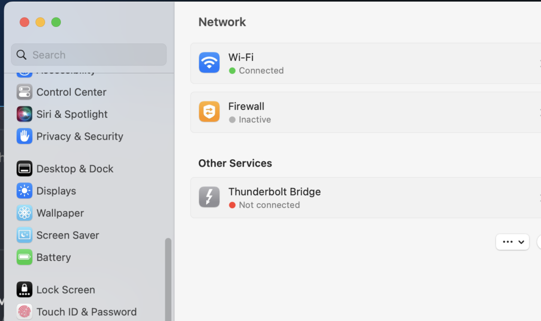Select the Siri & Spotlight icon
This screenshot has width=541, height=321.
pos(24,114)
